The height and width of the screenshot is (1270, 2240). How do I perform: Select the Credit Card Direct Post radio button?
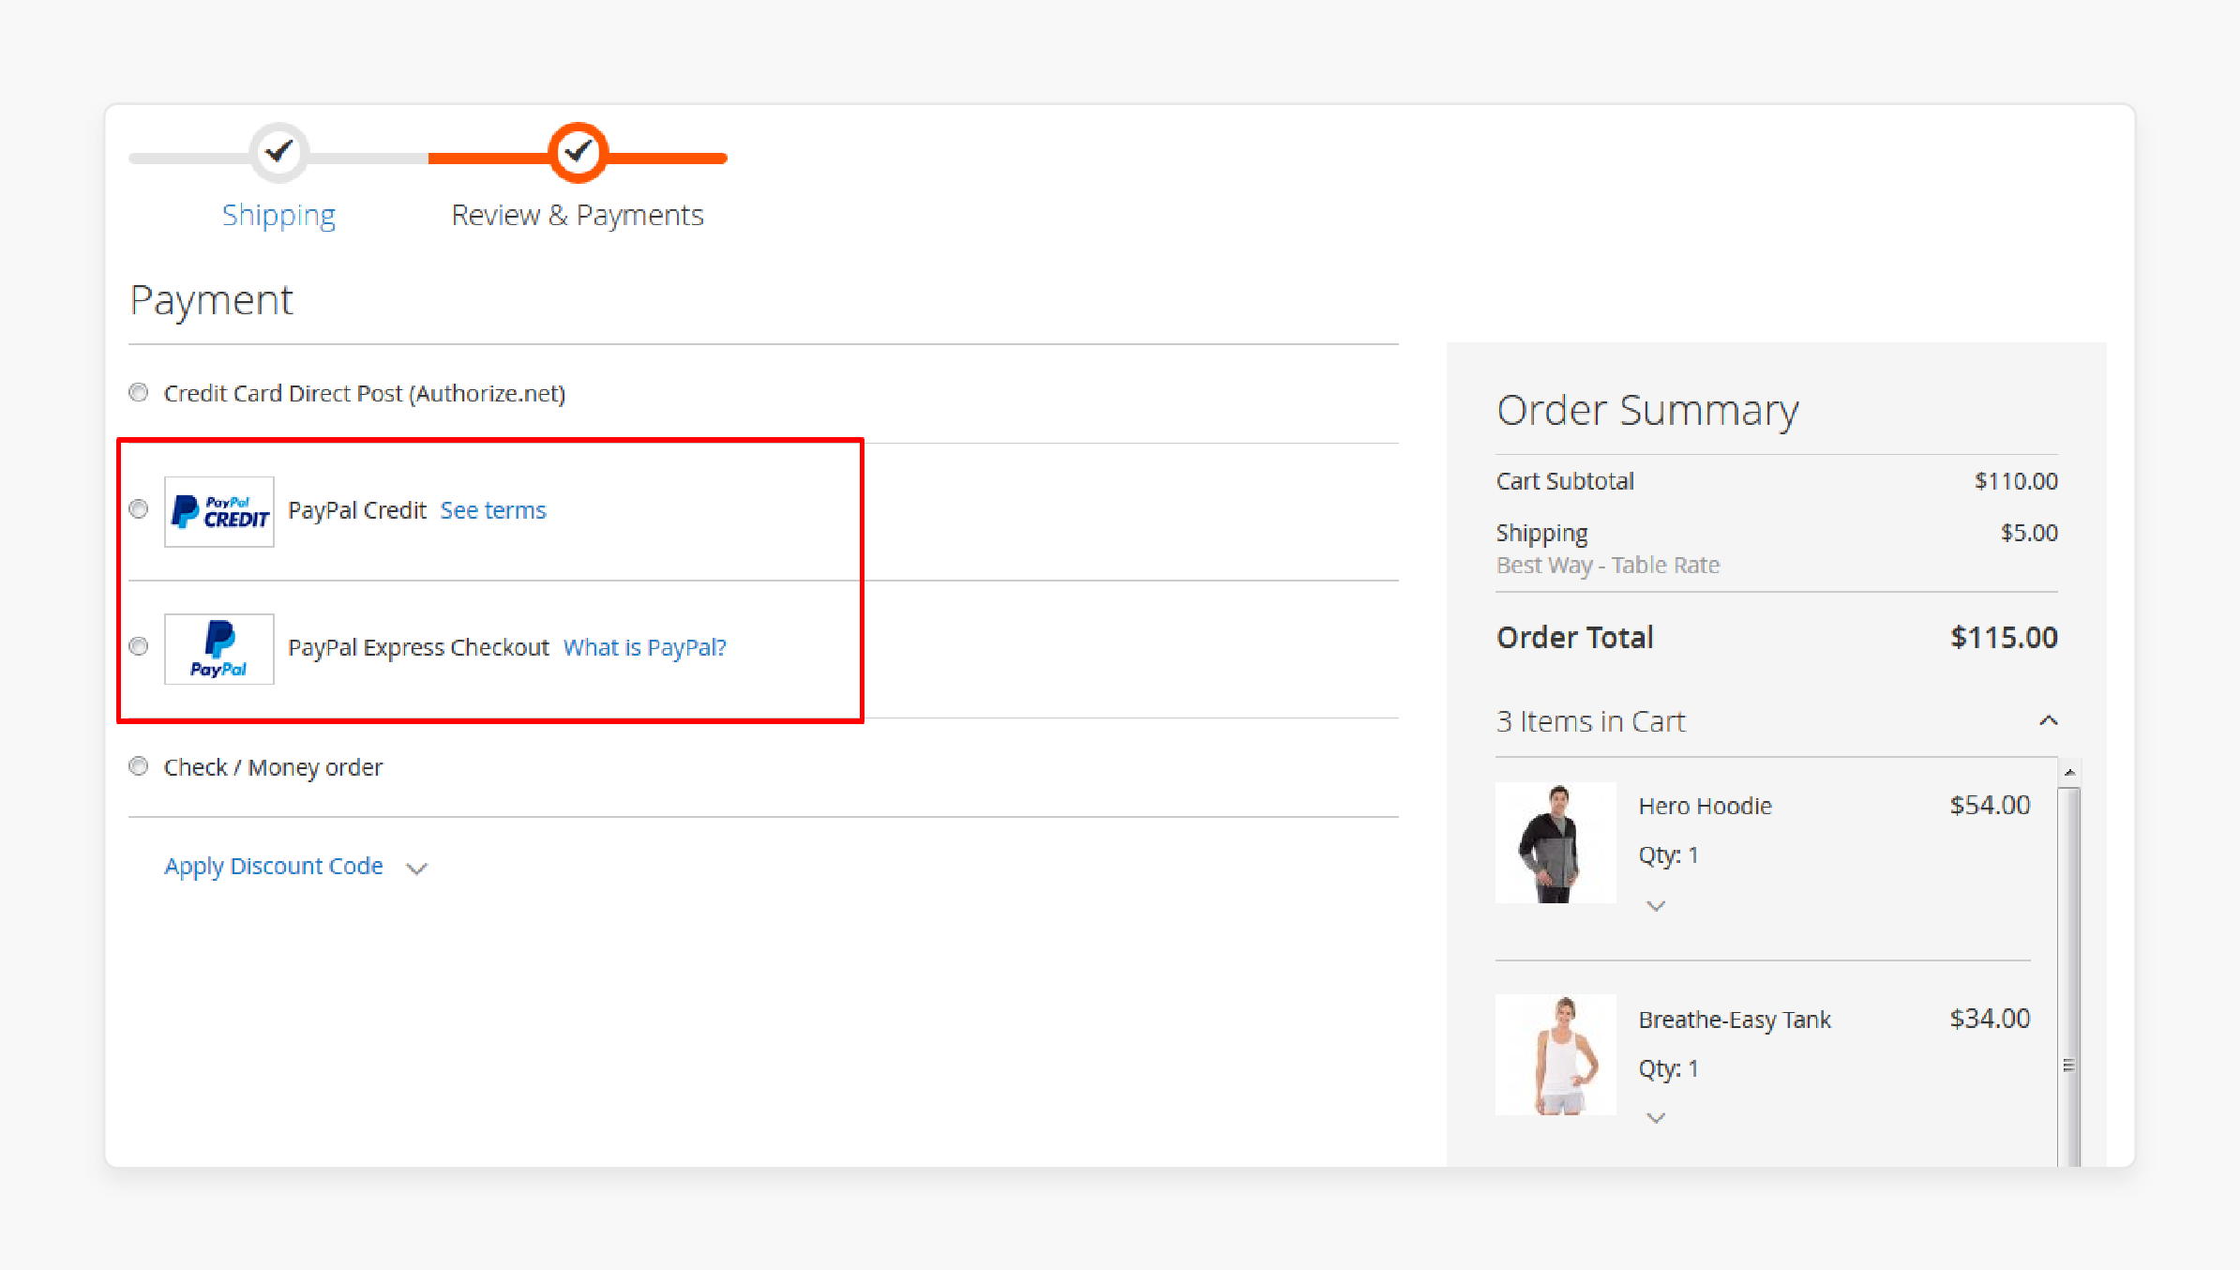click(138, 392)
